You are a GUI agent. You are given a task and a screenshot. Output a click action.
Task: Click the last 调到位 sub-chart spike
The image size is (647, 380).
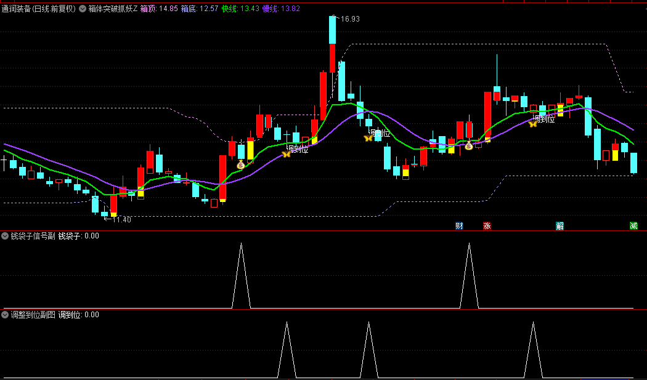point(533,350)
